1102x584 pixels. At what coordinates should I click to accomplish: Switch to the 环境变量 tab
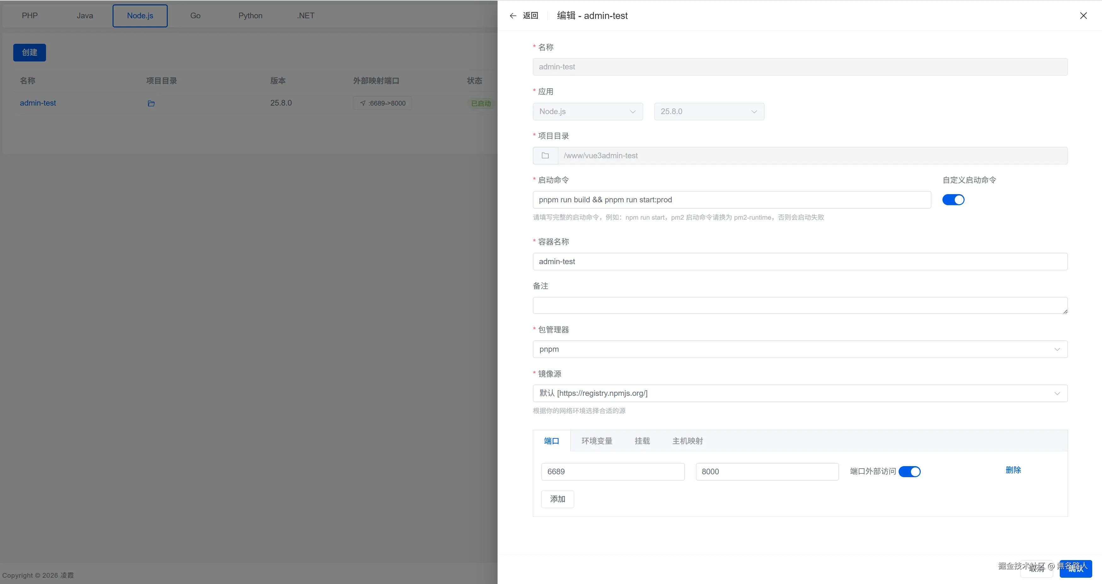point(596,441)
